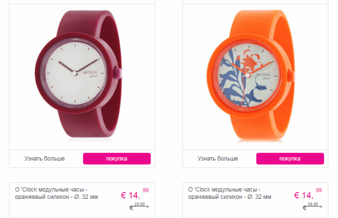This screenshot has width=338, height=218.
Task: Open product title beneath the orange watch card
Action: click(230, 193)
